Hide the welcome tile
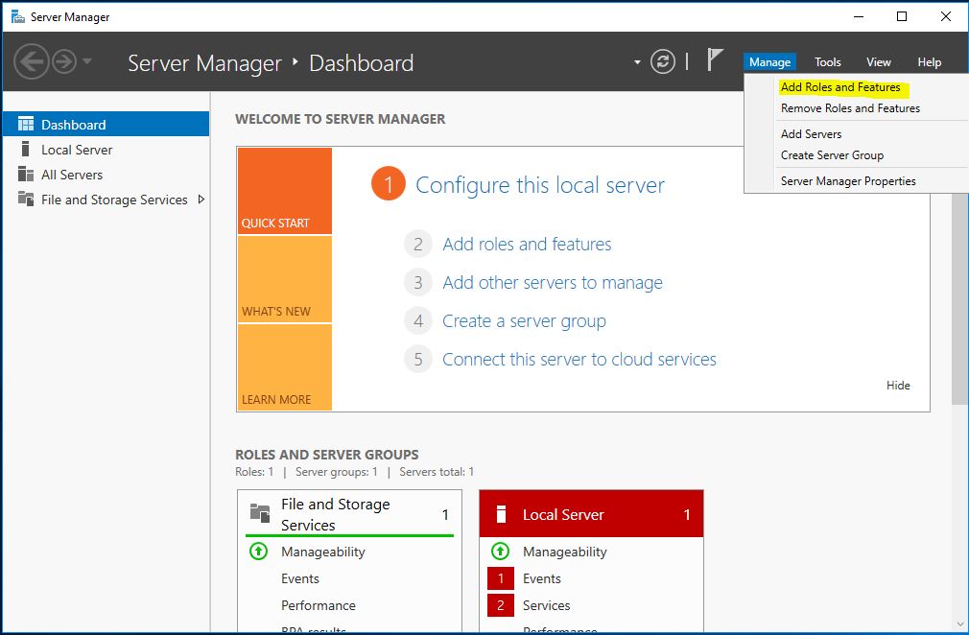 tap(898, 386)
